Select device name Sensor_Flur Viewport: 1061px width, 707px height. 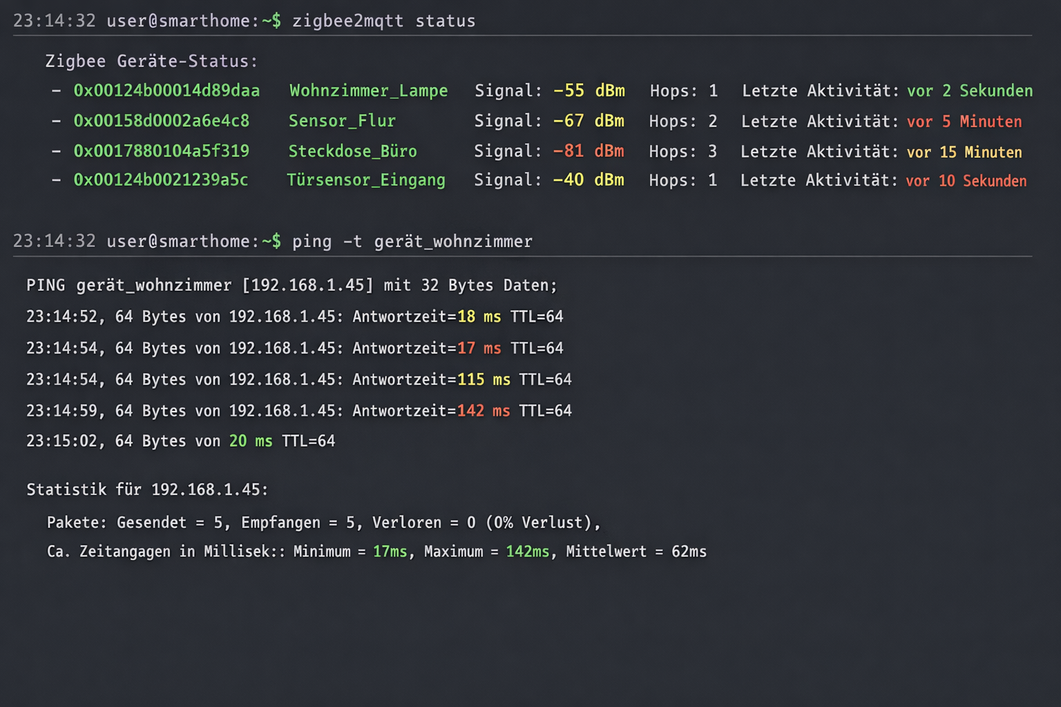coord(342,121)
